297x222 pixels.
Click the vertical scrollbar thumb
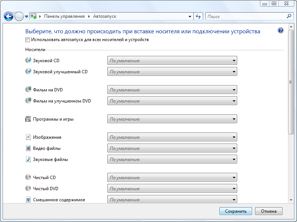[291, 83]
